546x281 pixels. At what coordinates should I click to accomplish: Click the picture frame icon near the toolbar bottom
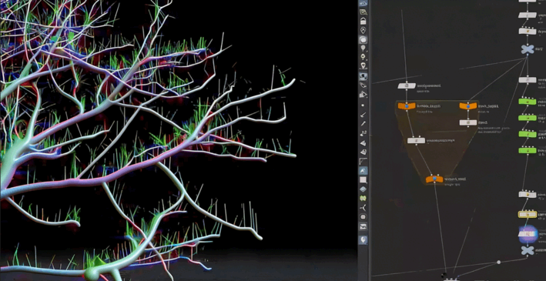pos(363,226)
